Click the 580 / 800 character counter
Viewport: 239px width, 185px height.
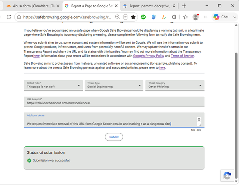(196, 130)
